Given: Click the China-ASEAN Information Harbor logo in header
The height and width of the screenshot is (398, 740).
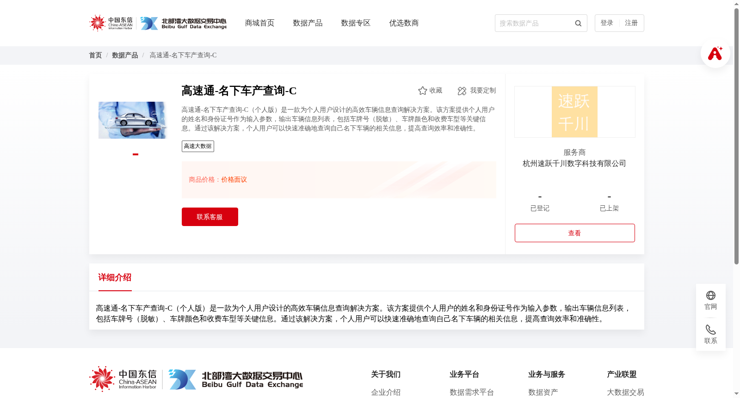Looking at the screenshot, I should [111, 23].
